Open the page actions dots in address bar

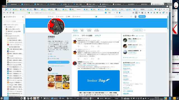114,13
